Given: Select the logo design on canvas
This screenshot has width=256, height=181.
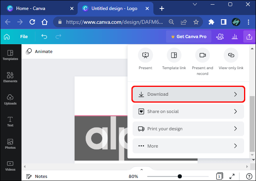Looking at the screenshot, I should pyautogui.click(x=101, y=138).
